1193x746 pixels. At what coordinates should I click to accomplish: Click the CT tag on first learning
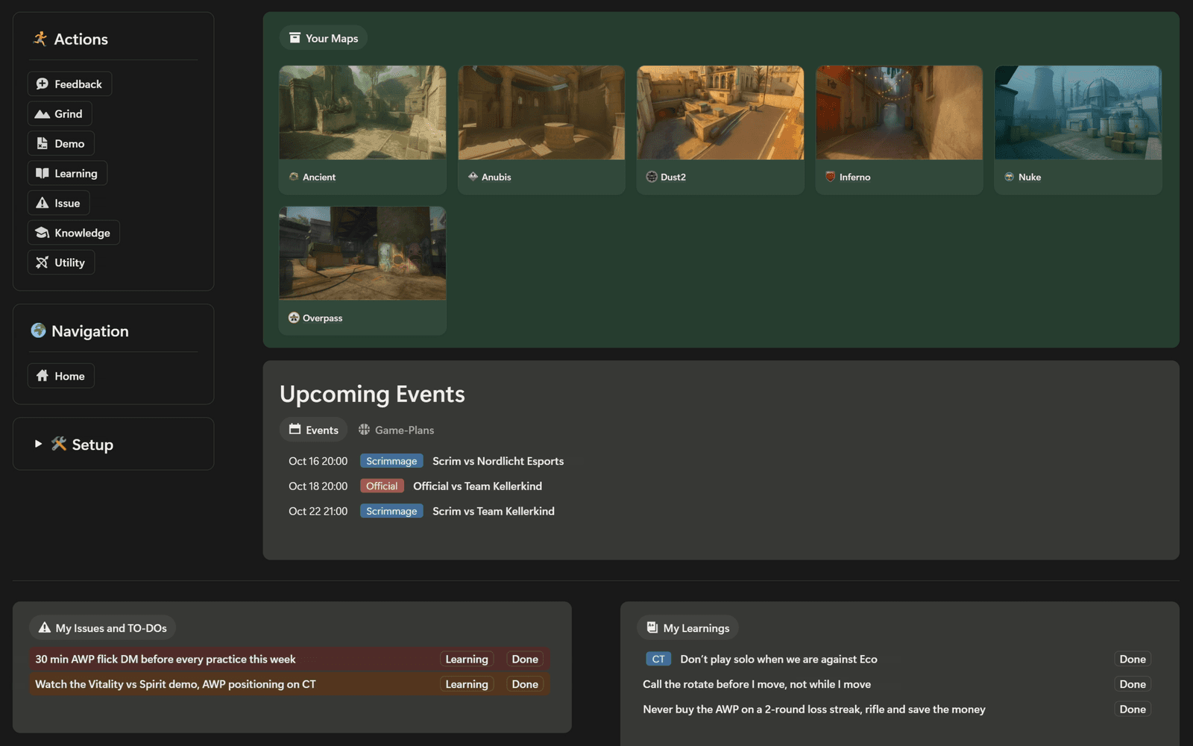[x=658, y=659]
